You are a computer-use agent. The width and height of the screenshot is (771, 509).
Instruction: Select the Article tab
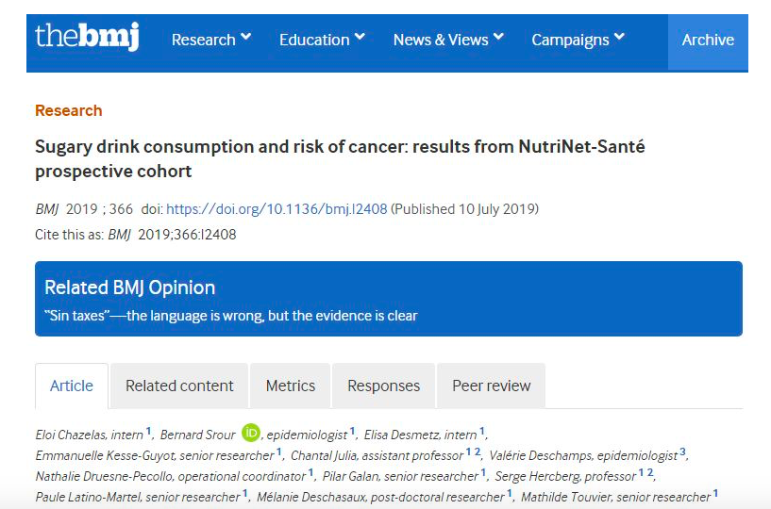tap(72, 386)
